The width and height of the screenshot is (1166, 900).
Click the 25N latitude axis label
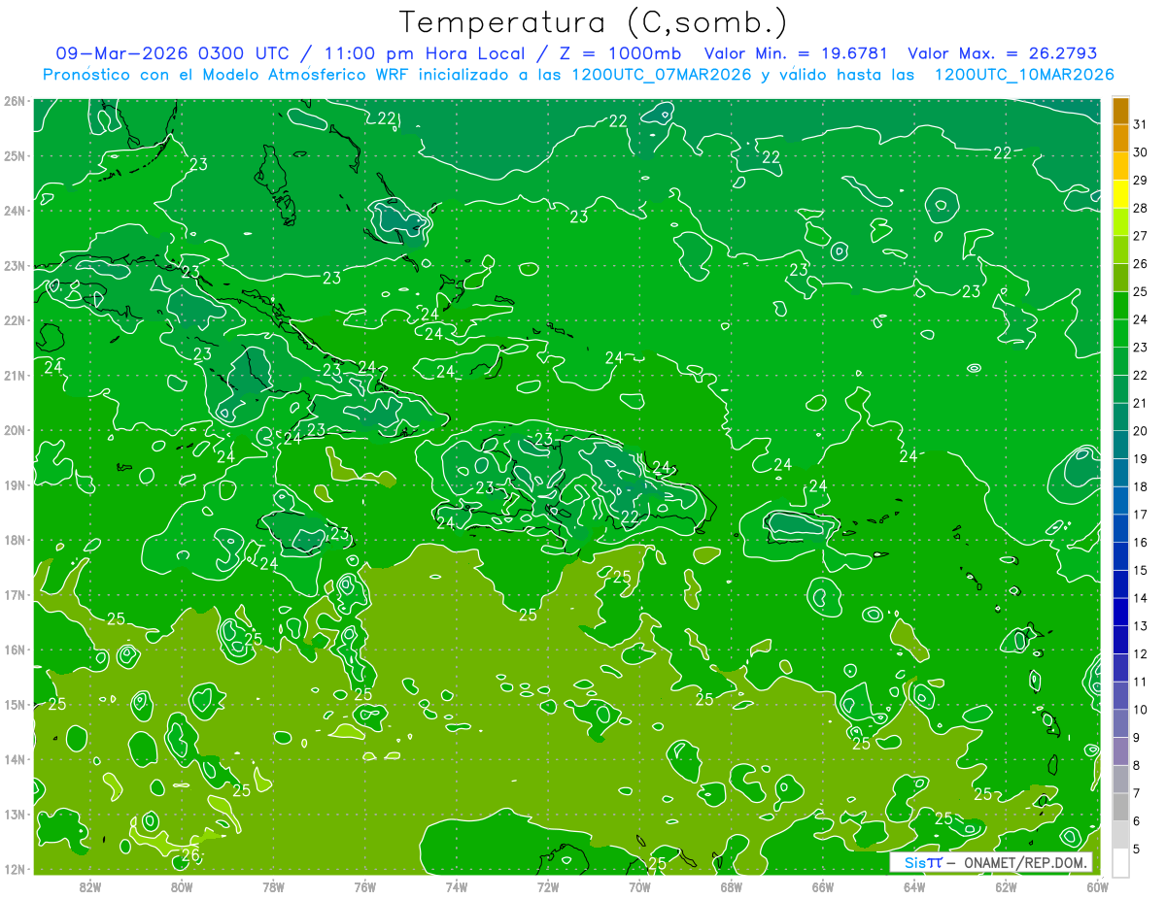(14, 155)
